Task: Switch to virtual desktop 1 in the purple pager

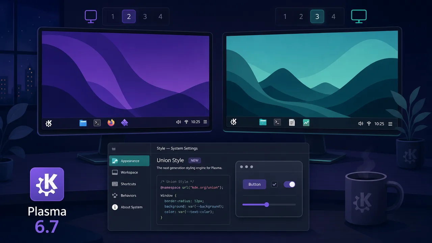Action: [113, 17]
